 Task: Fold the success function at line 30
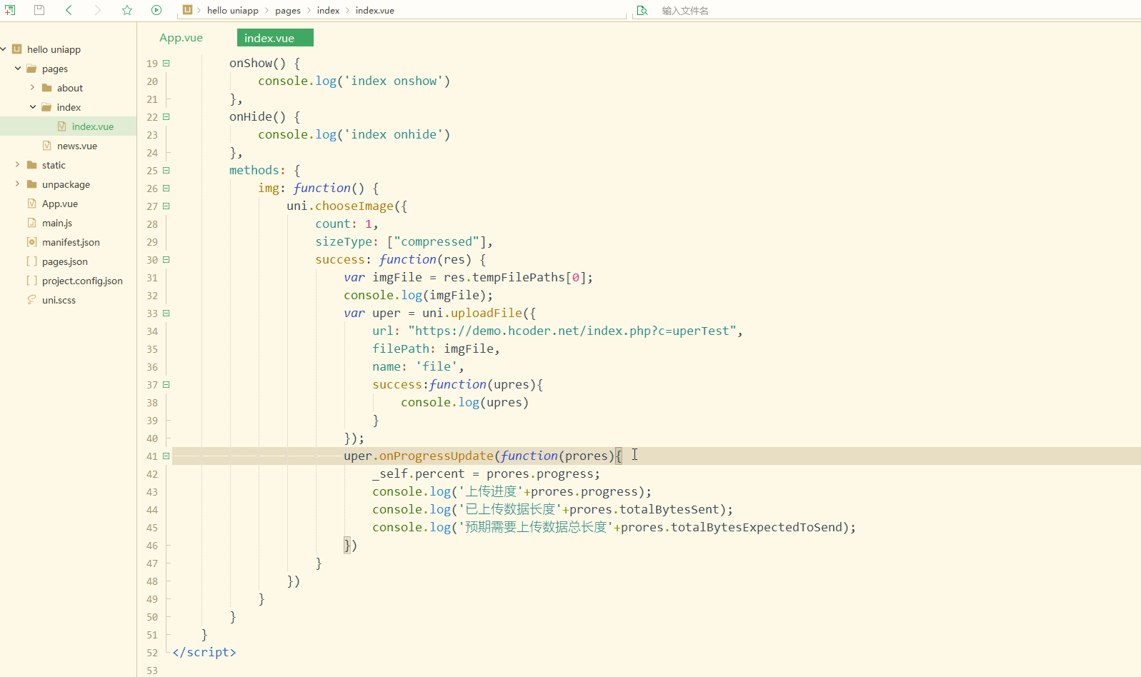pos(166,259)
